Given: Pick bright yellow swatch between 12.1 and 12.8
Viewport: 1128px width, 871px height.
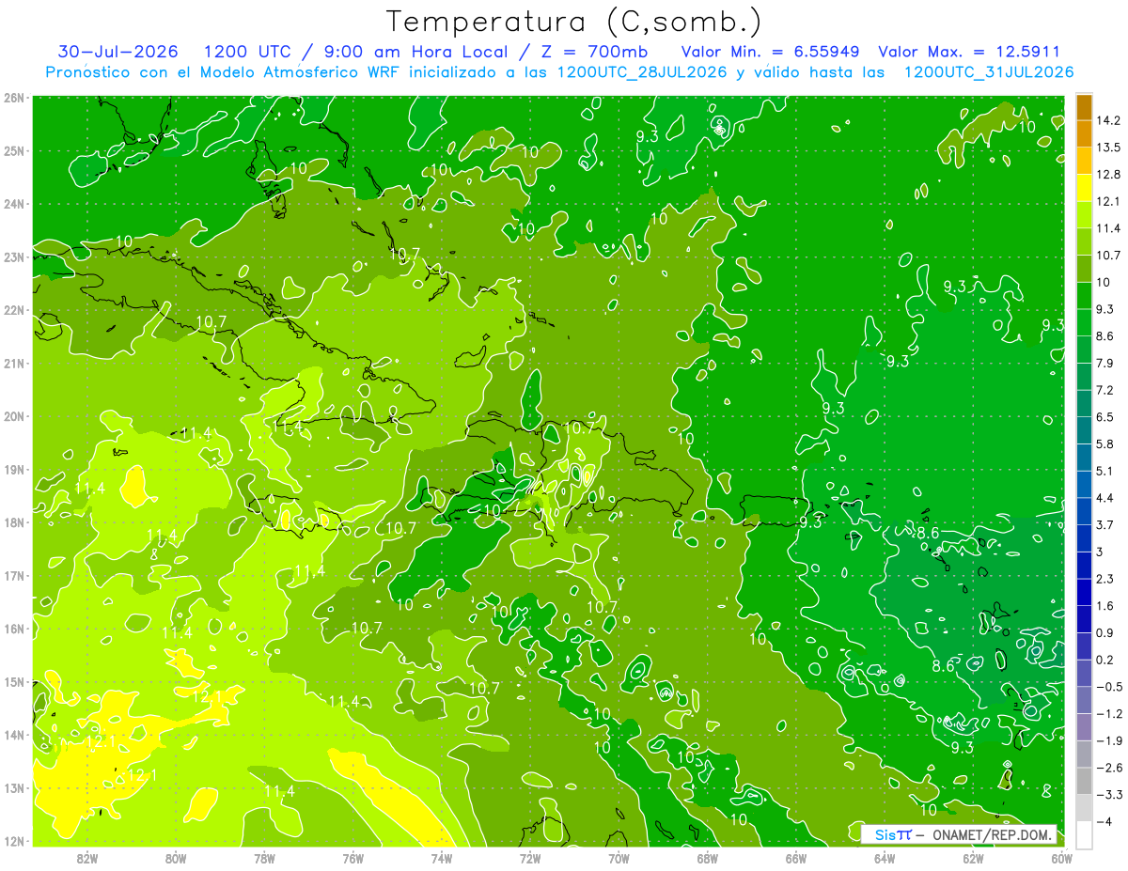Looking at the screenshot, I should click(x=1084, y=187).
